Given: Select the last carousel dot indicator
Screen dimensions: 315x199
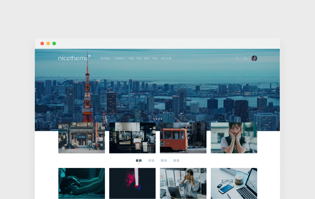Looking at the screenshot, I should pos(161,119).
